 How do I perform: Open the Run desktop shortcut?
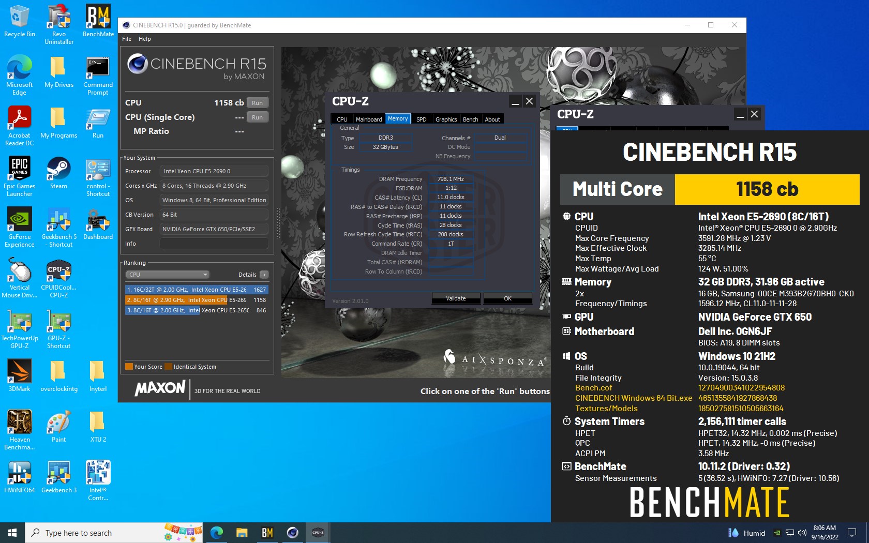tap(98, 123)
